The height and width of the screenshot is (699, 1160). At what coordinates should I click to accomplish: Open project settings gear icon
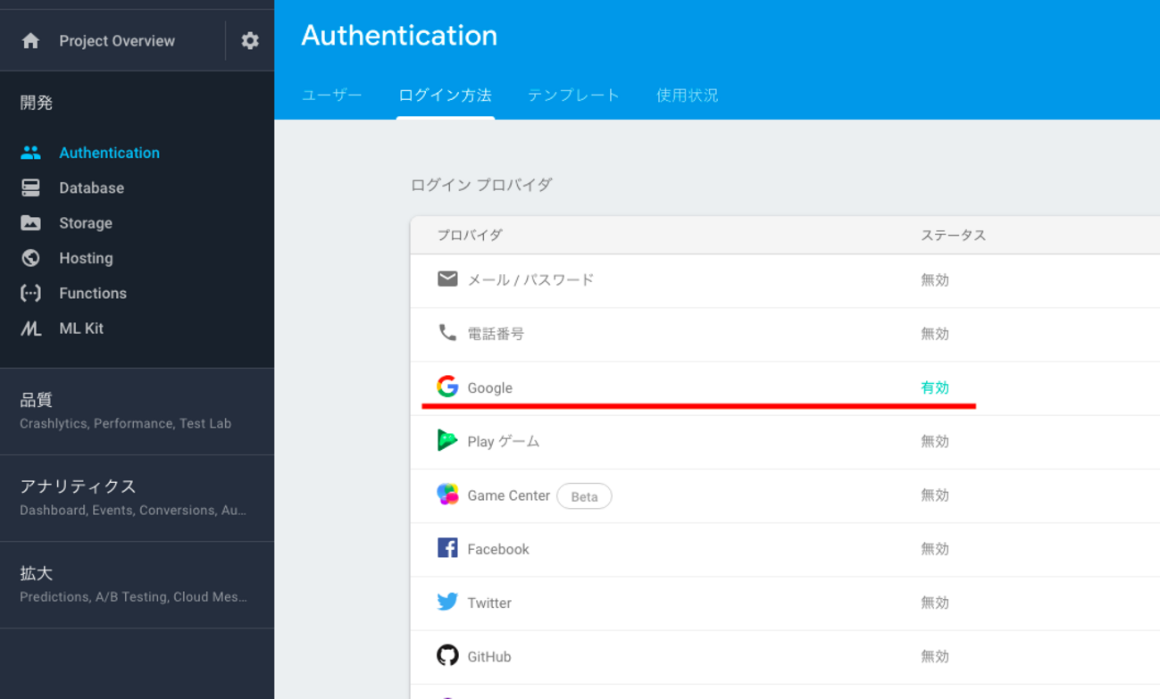[250, 41]
